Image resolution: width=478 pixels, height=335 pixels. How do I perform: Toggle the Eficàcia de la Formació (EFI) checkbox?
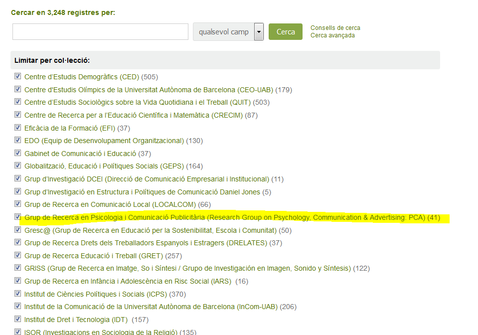click(x=18, y=128)
